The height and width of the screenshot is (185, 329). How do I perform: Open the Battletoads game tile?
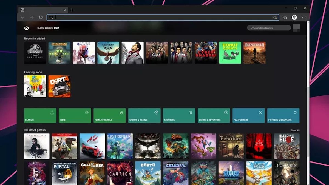click(x=203, y=146)
